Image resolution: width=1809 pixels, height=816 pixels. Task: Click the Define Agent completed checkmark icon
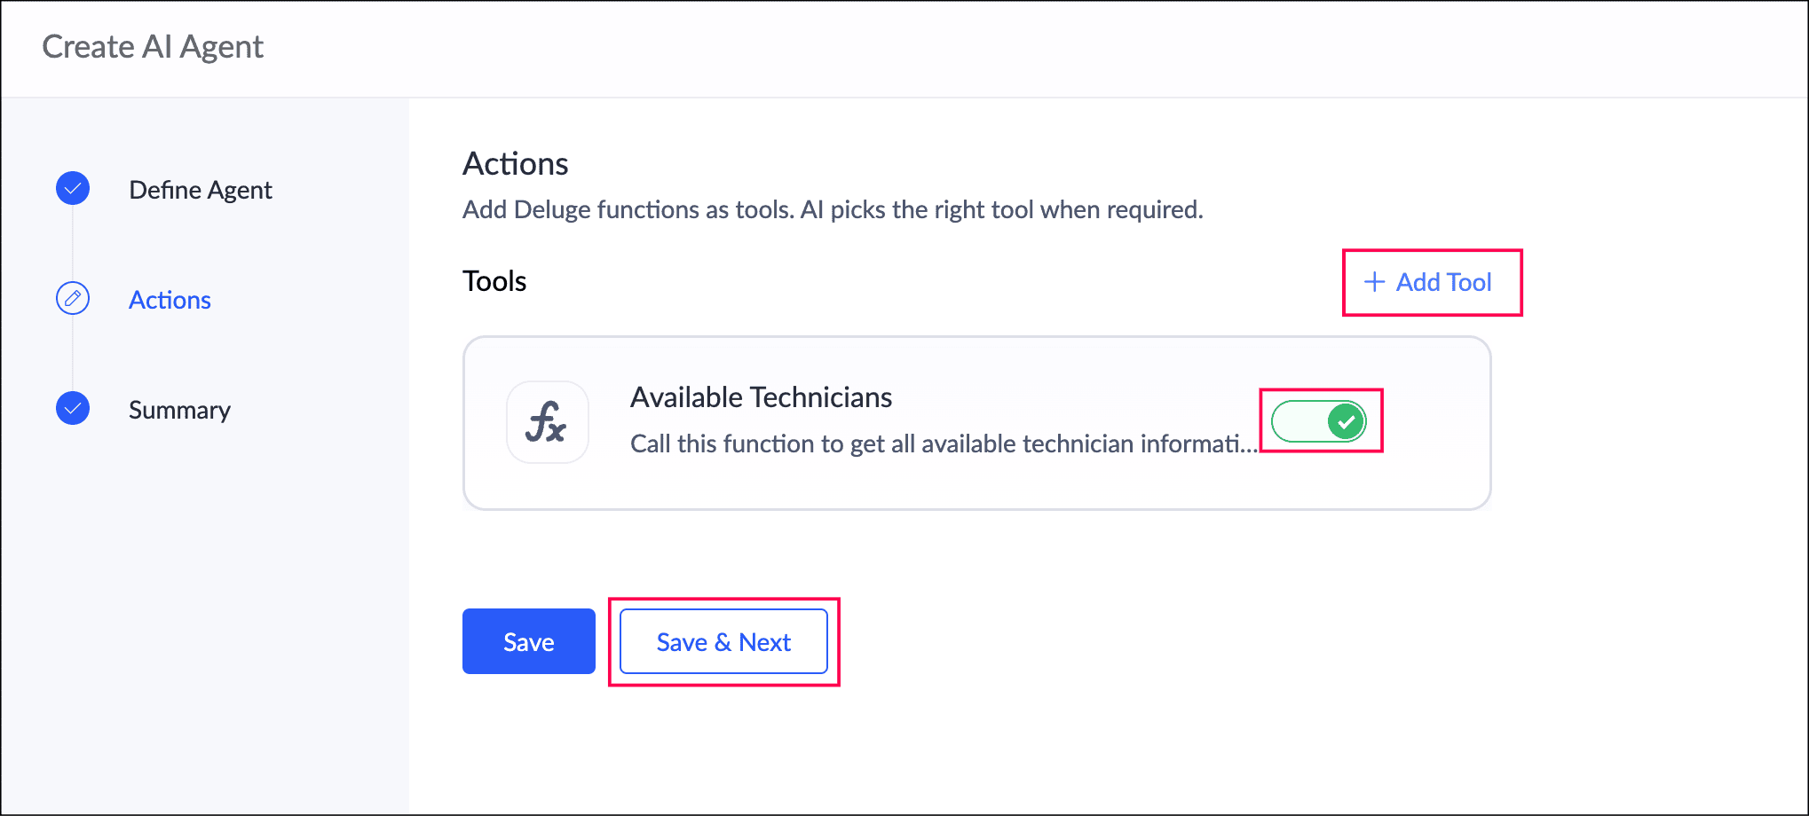[73, 189]
